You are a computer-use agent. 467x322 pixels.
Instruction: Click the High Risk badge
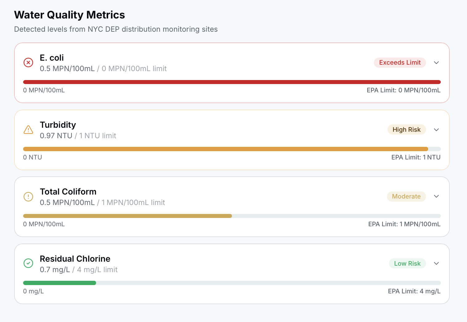click(x=406, y=130)
